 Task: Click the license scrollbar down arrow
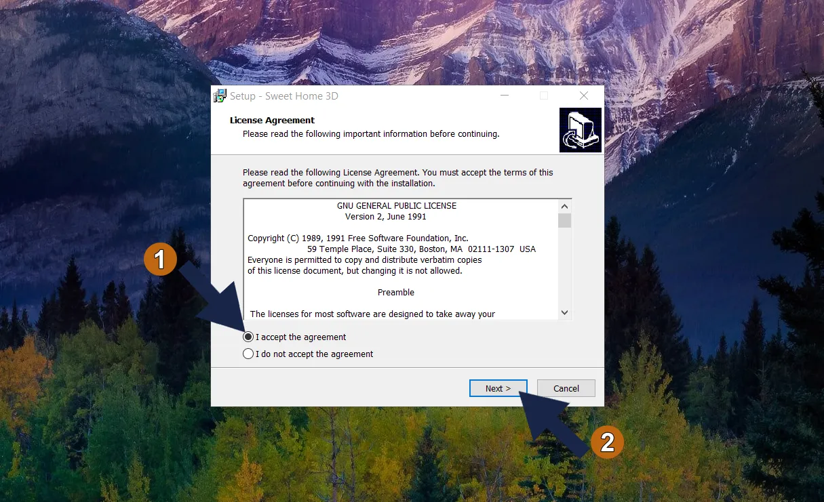[x=565, y=312]
